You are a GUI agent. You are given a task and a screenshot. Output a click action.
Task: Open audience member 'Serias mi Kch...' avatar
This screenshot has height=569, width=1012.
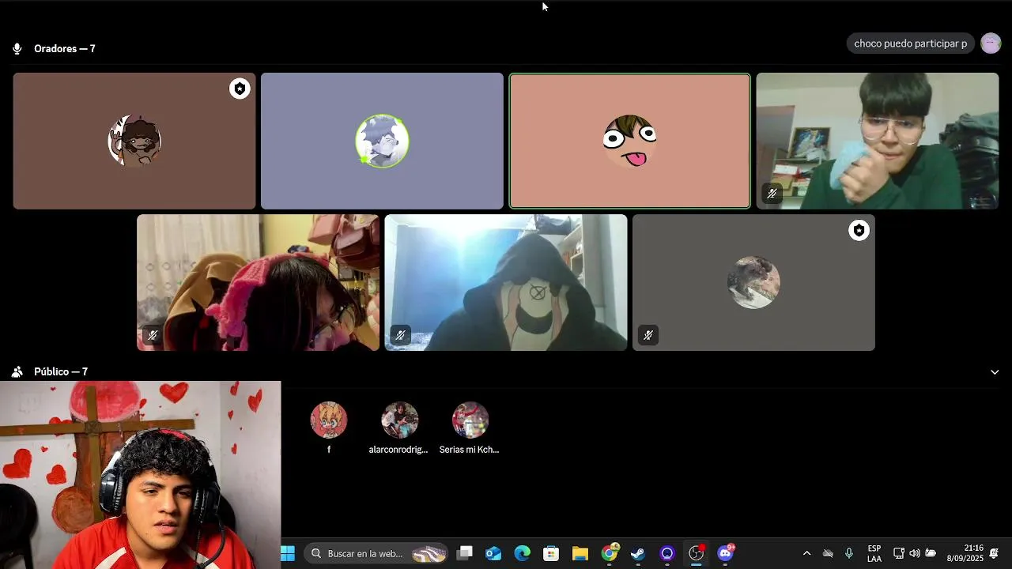tap(470, 420)
